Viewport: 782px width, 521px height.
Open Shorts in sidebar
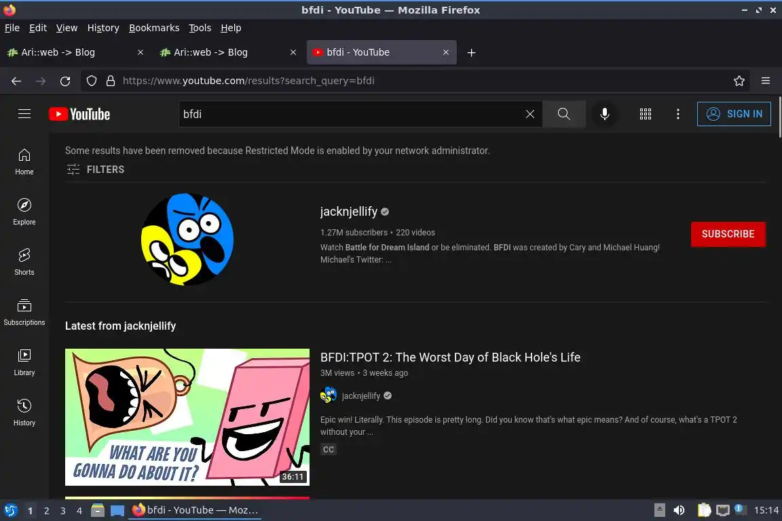click(x=24, y=263)
